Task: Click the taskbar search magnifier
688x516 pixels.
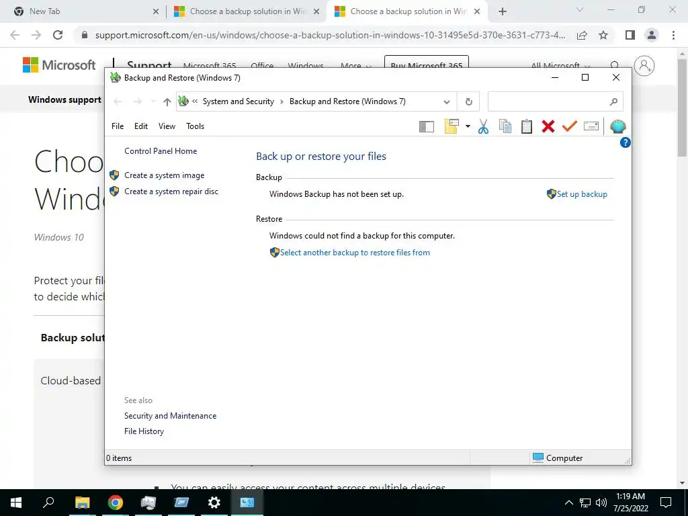Action: tap(48, 503)
